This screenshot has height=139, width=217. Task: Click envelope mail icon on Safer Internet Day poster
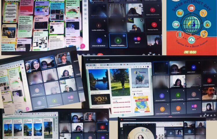click(176, 25)
